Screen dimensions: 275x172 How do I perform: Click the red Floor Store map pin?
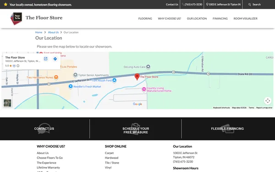point(137,77)
